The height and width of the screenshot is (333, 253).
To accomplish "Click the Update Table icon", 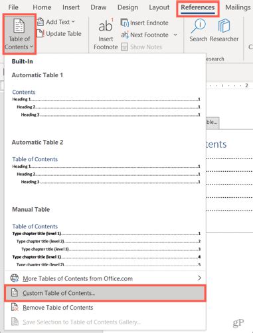I will click(41, 34).
